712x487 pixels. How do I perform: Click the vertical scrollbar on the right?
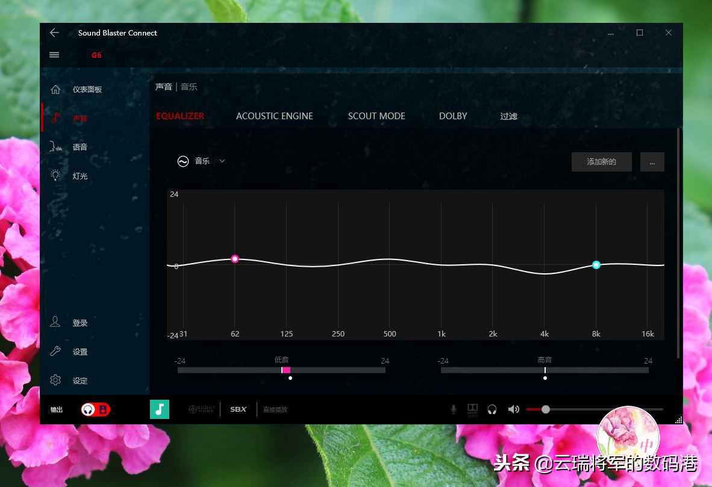point(678,243)
